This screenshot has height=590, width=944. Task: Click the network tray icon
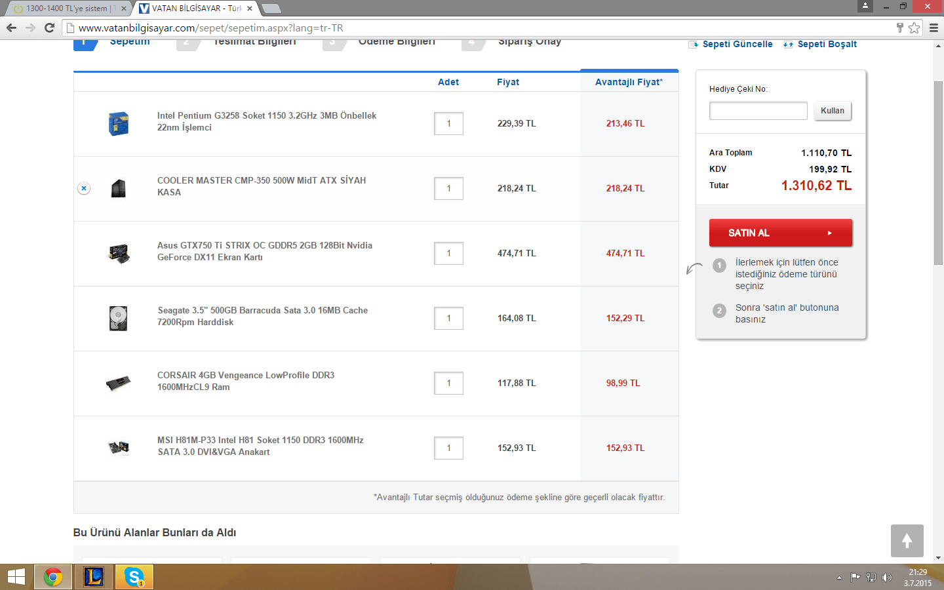[x=871, y=578]
